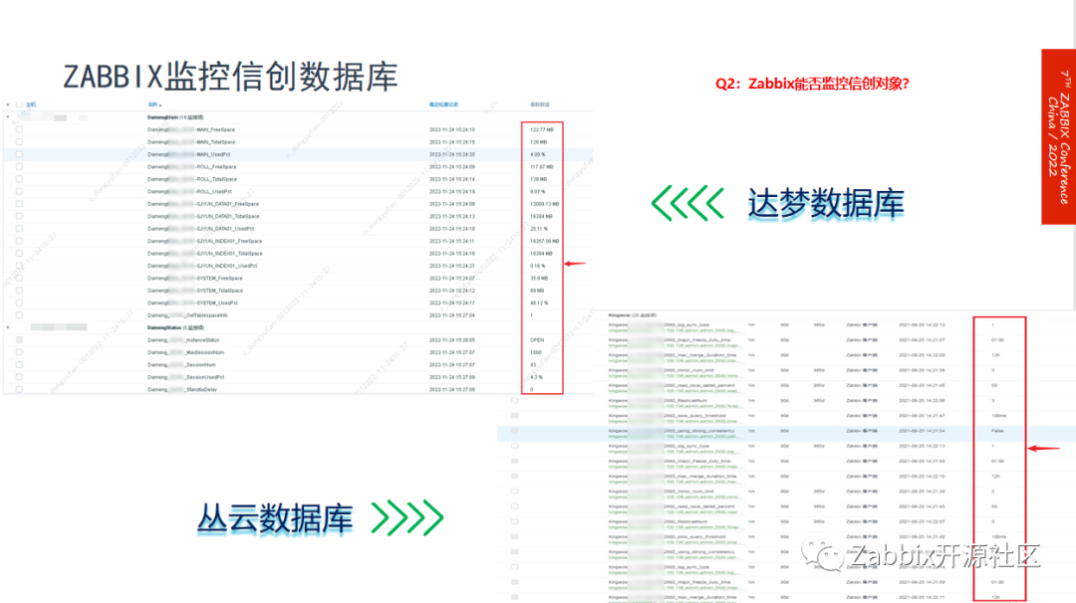This screenshot has height=603, width=1076.
Task: Open the SJYUN_DATA01_TotalSpace item
Action: pyautogui.click(x=203, y=216)
